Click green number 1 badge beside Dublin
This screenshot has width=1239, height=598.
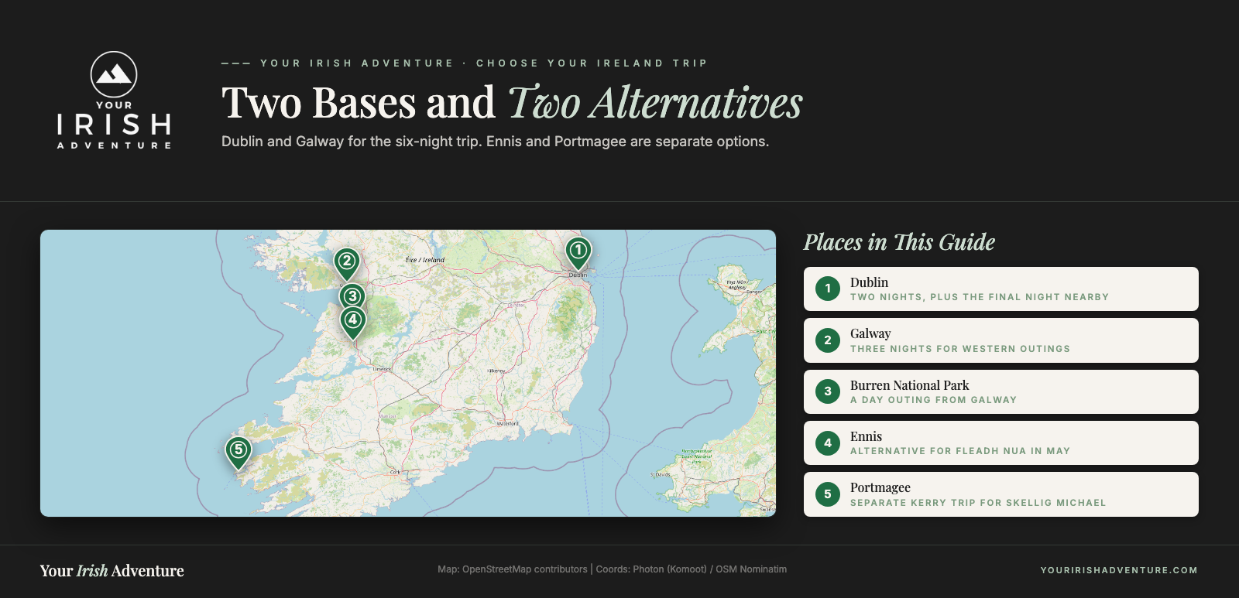[x=828, y=289]
